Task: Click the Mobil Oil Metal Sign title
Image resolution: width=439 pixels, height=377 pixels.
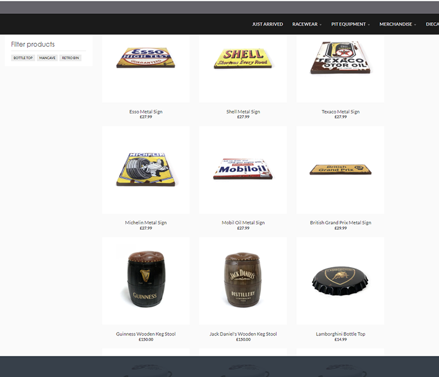Action: click(243, 223)
